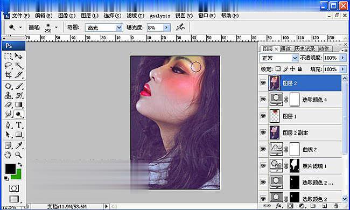350x210 pixels.
Task: Open the tool preset picker dropdown
Action: (20, 27)
